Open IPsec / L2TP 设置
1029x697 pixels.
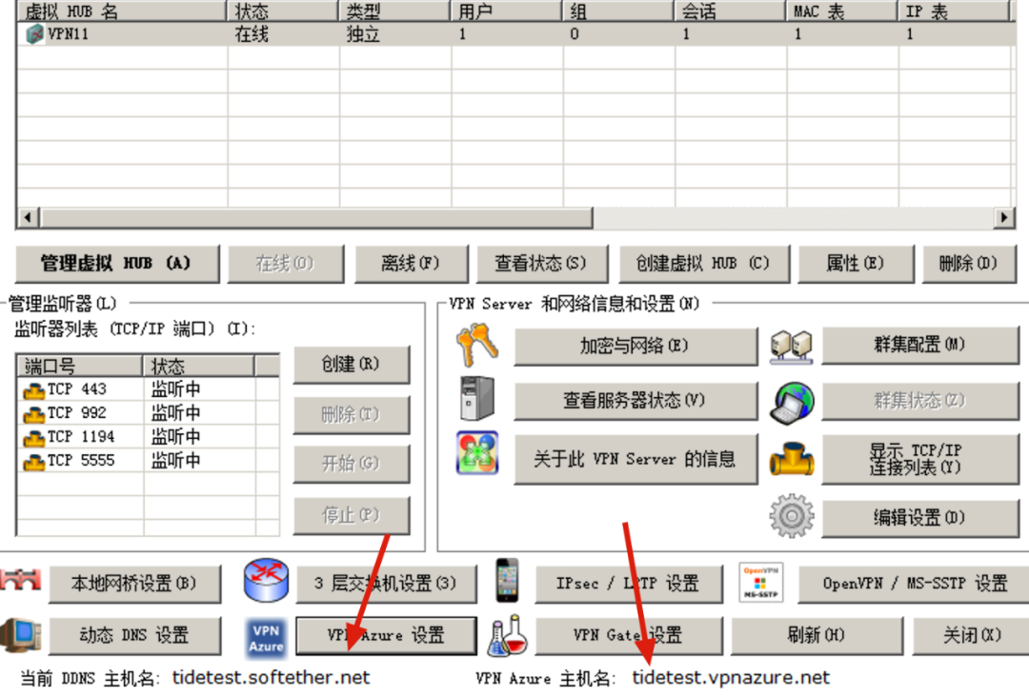[x=629, y=584]
